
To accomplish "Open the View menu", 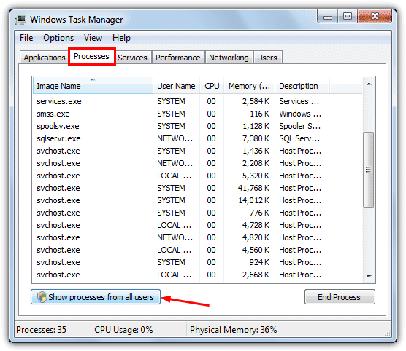I will pyautogui.click(x=93, y=38).
